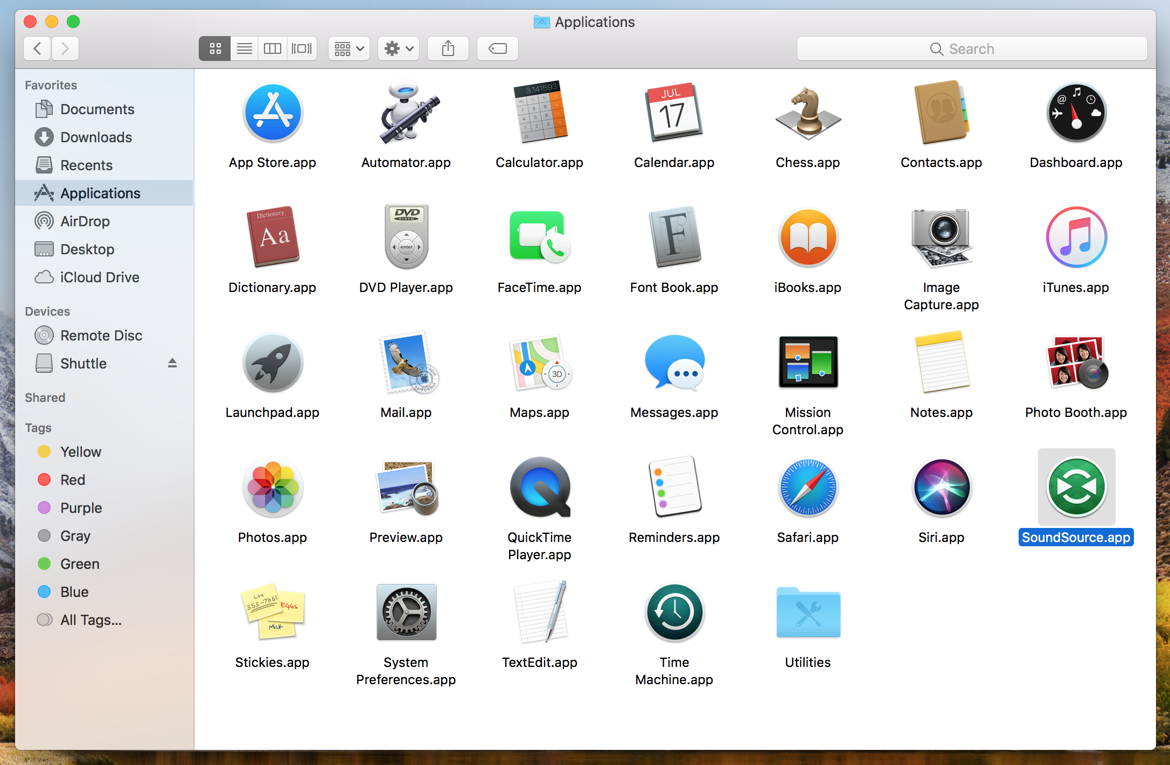Select the Dictionary app icon

pos(273,237)
